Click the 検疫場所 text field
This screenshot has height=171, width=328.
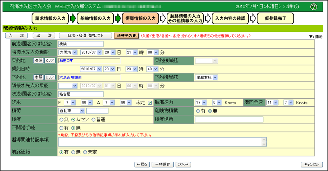229,119
